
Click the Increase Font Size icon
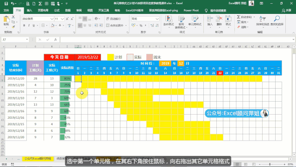point(67,19)
